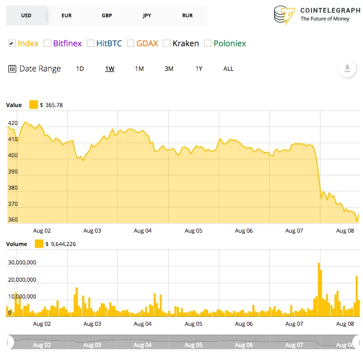Choose the 1M date range
This screenshot has height=352, width=363.
click(139, 69)
